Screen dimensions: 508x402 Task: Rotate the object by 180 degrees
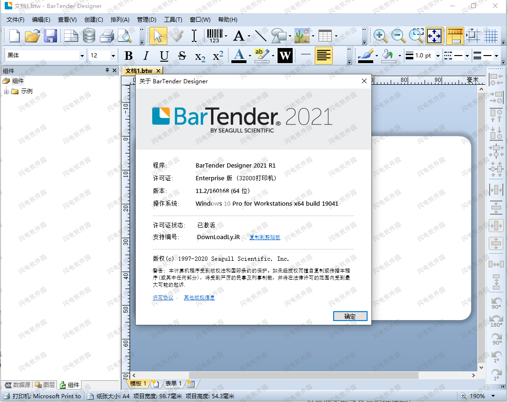(496, 321)
